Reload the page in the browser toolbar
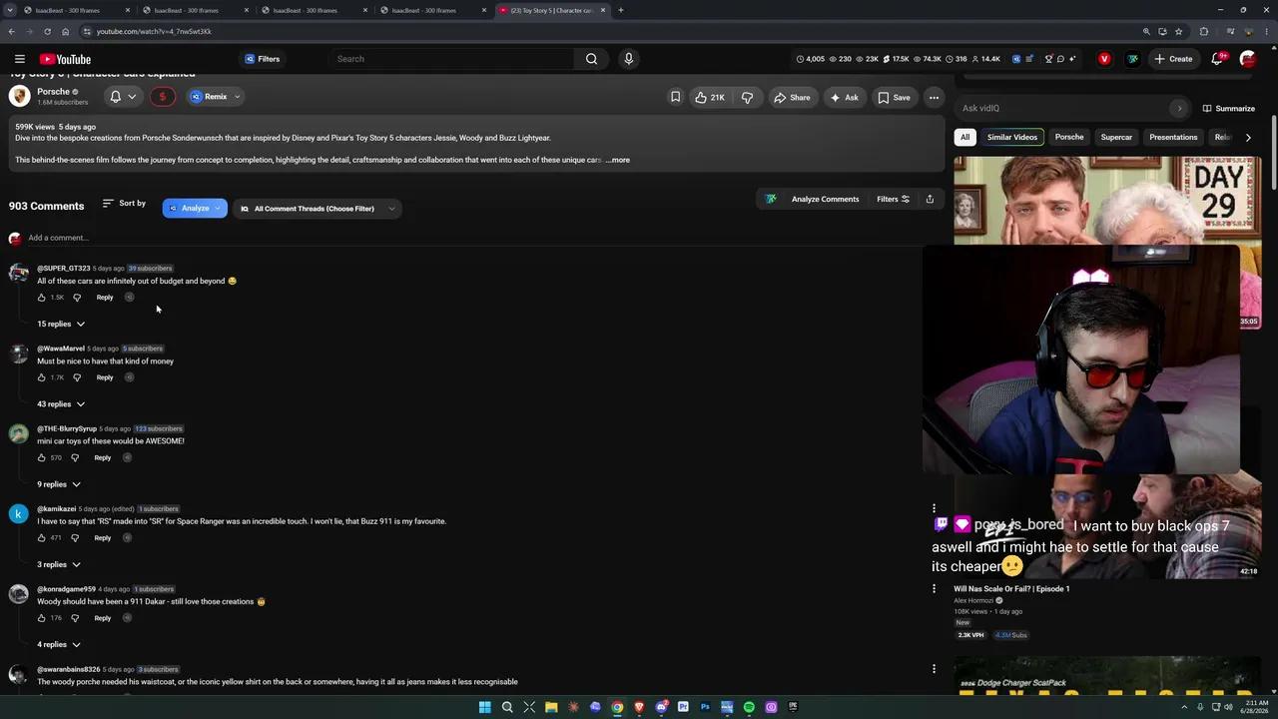This screenshot has height=719, width=1278. 47,31
